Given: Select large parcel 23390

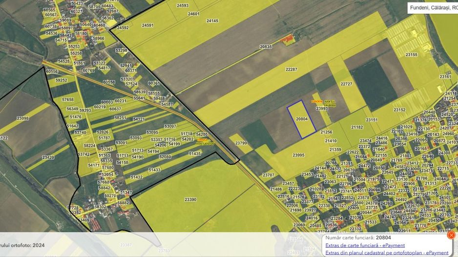Looking at the screenshot, I should pos(190,199).
